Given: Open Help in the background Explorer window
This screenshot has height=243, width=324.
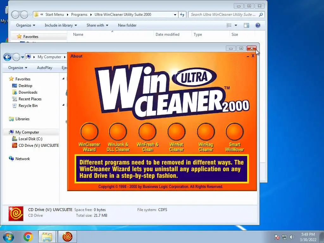Looking at the screenshot, I should [258, 25].
